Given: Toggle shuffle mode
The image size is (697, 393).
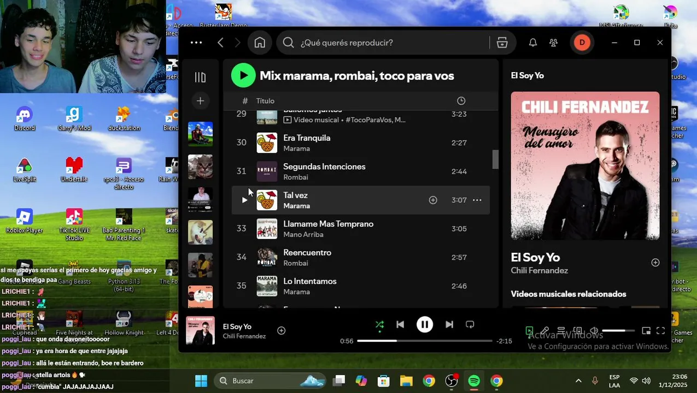Looking at the screenshot, I should click(379, 325).
